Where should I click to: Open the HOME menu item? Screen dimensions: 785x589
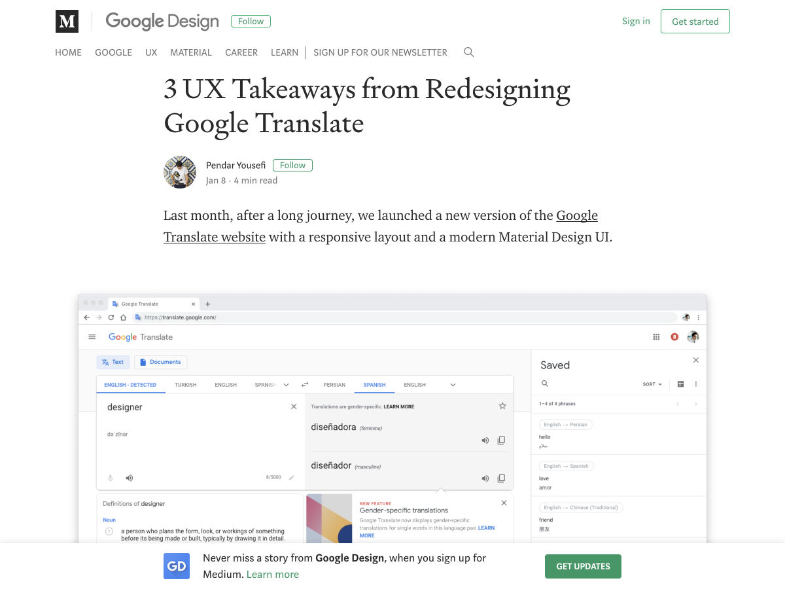click(68, 52)
